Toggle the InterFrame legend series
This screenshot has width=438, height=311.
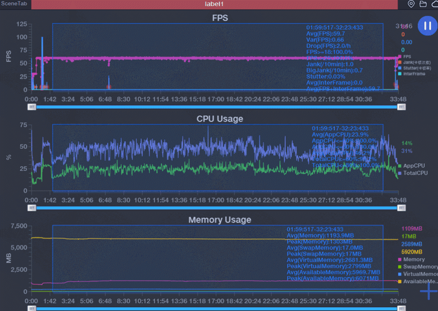(412, 74)
